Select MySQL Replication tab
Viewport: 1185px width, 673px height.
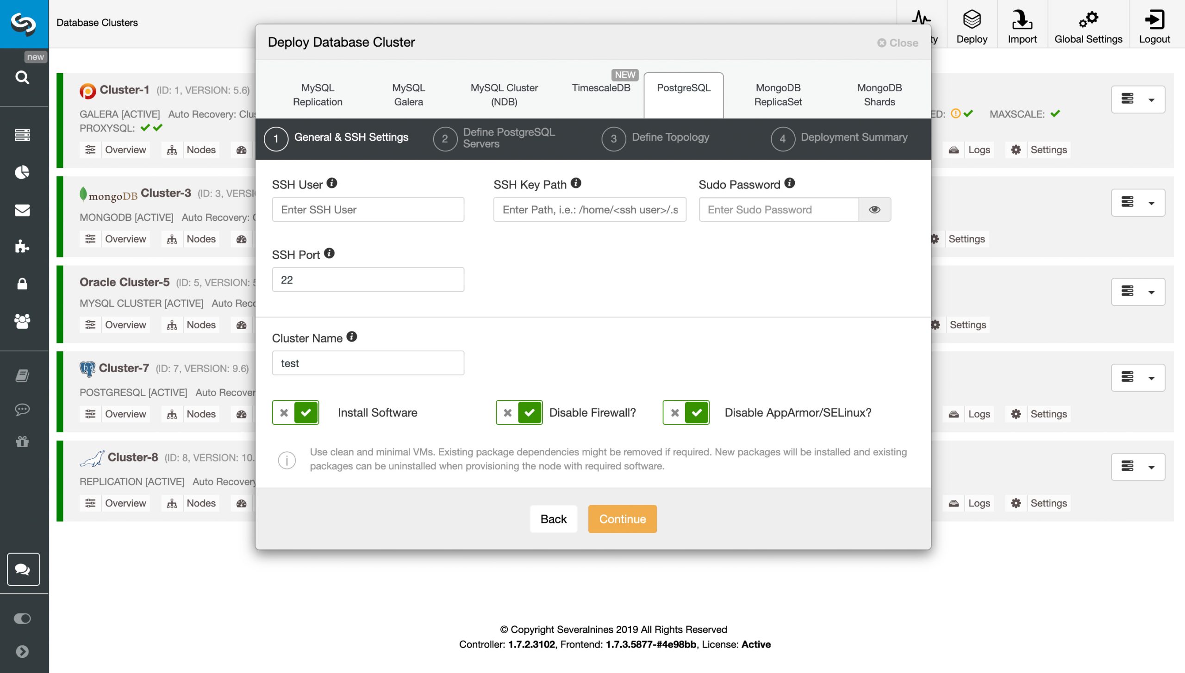pos(318,95)
